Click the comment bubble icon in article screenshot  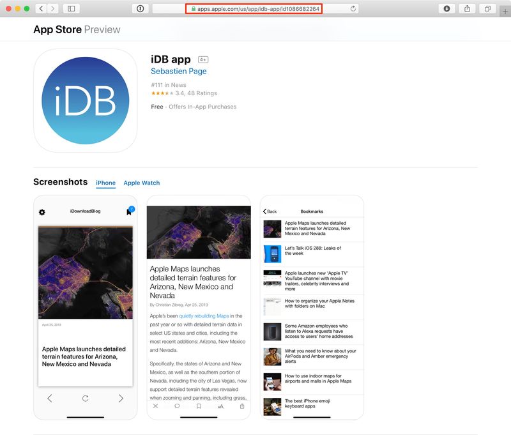[x=177, y=406]
